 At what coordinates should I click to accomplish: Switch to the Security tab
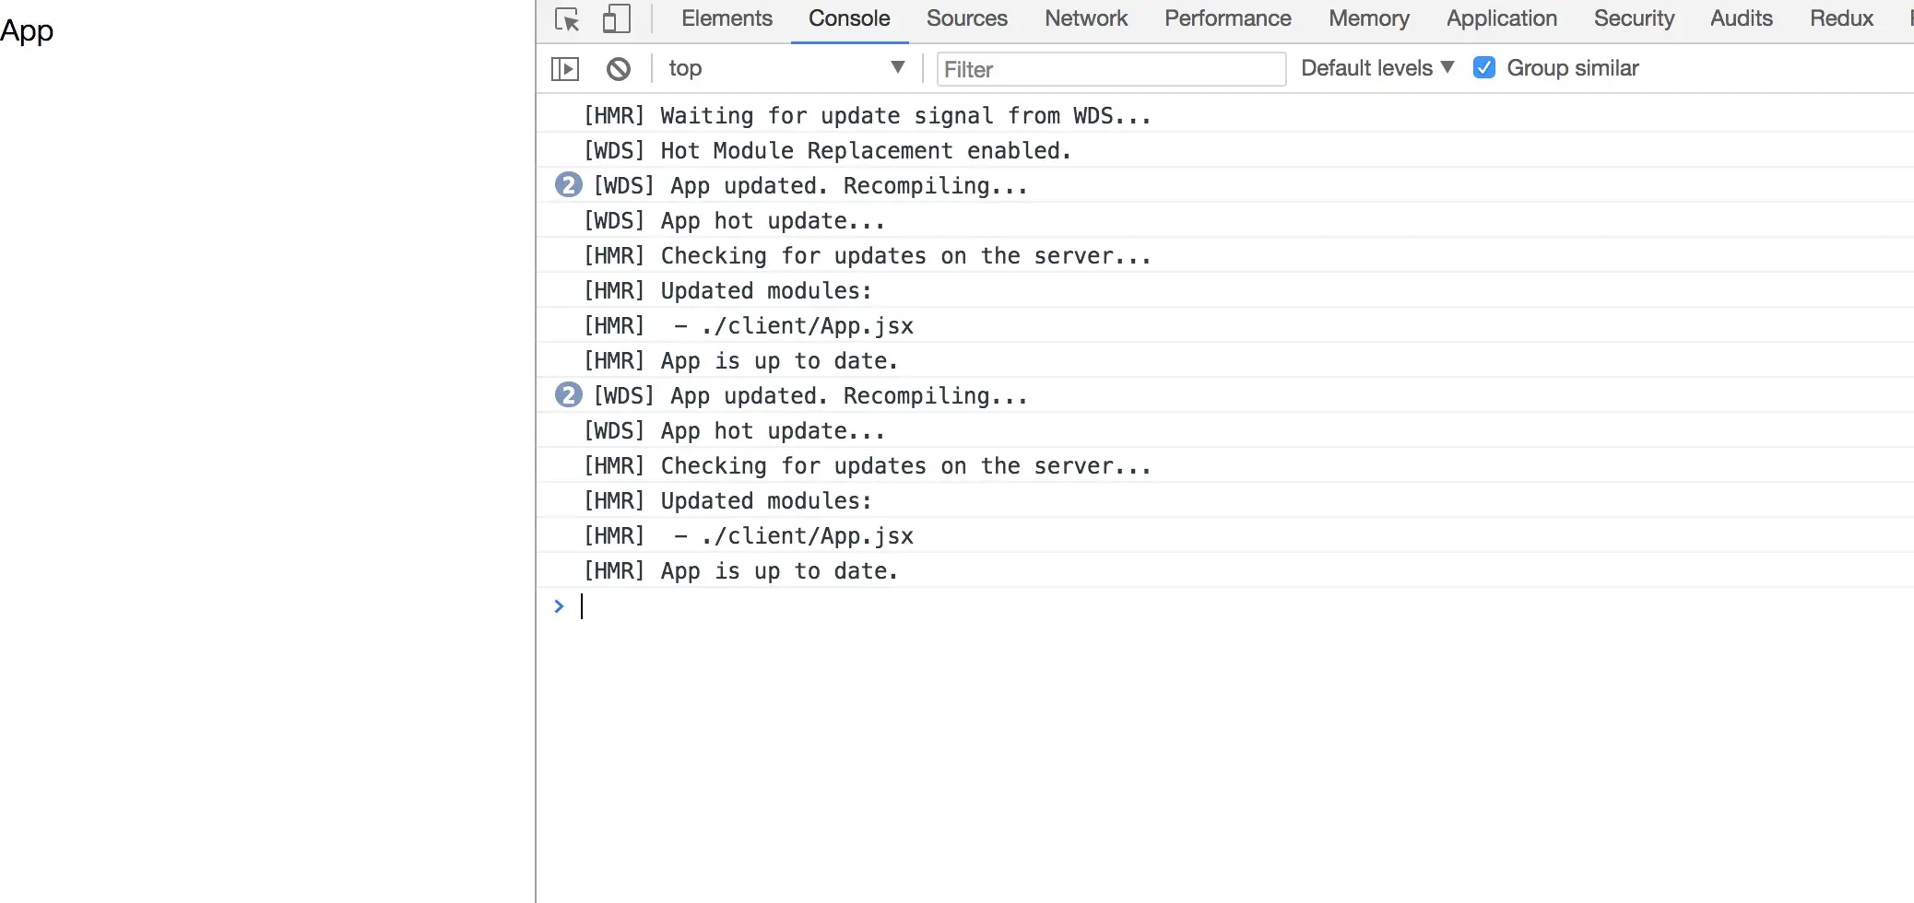click(x=1634, y=18)
